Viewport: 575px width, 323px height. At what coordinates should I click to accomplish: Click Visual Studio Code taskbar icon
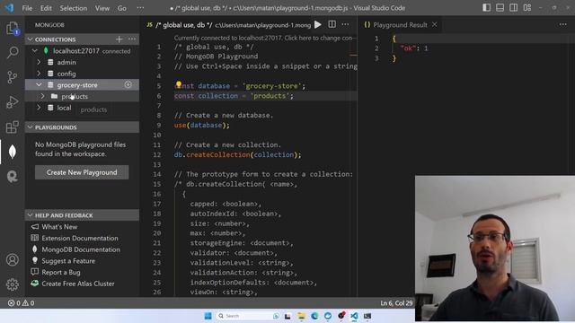pyautogui.click(x=354, y=316)
